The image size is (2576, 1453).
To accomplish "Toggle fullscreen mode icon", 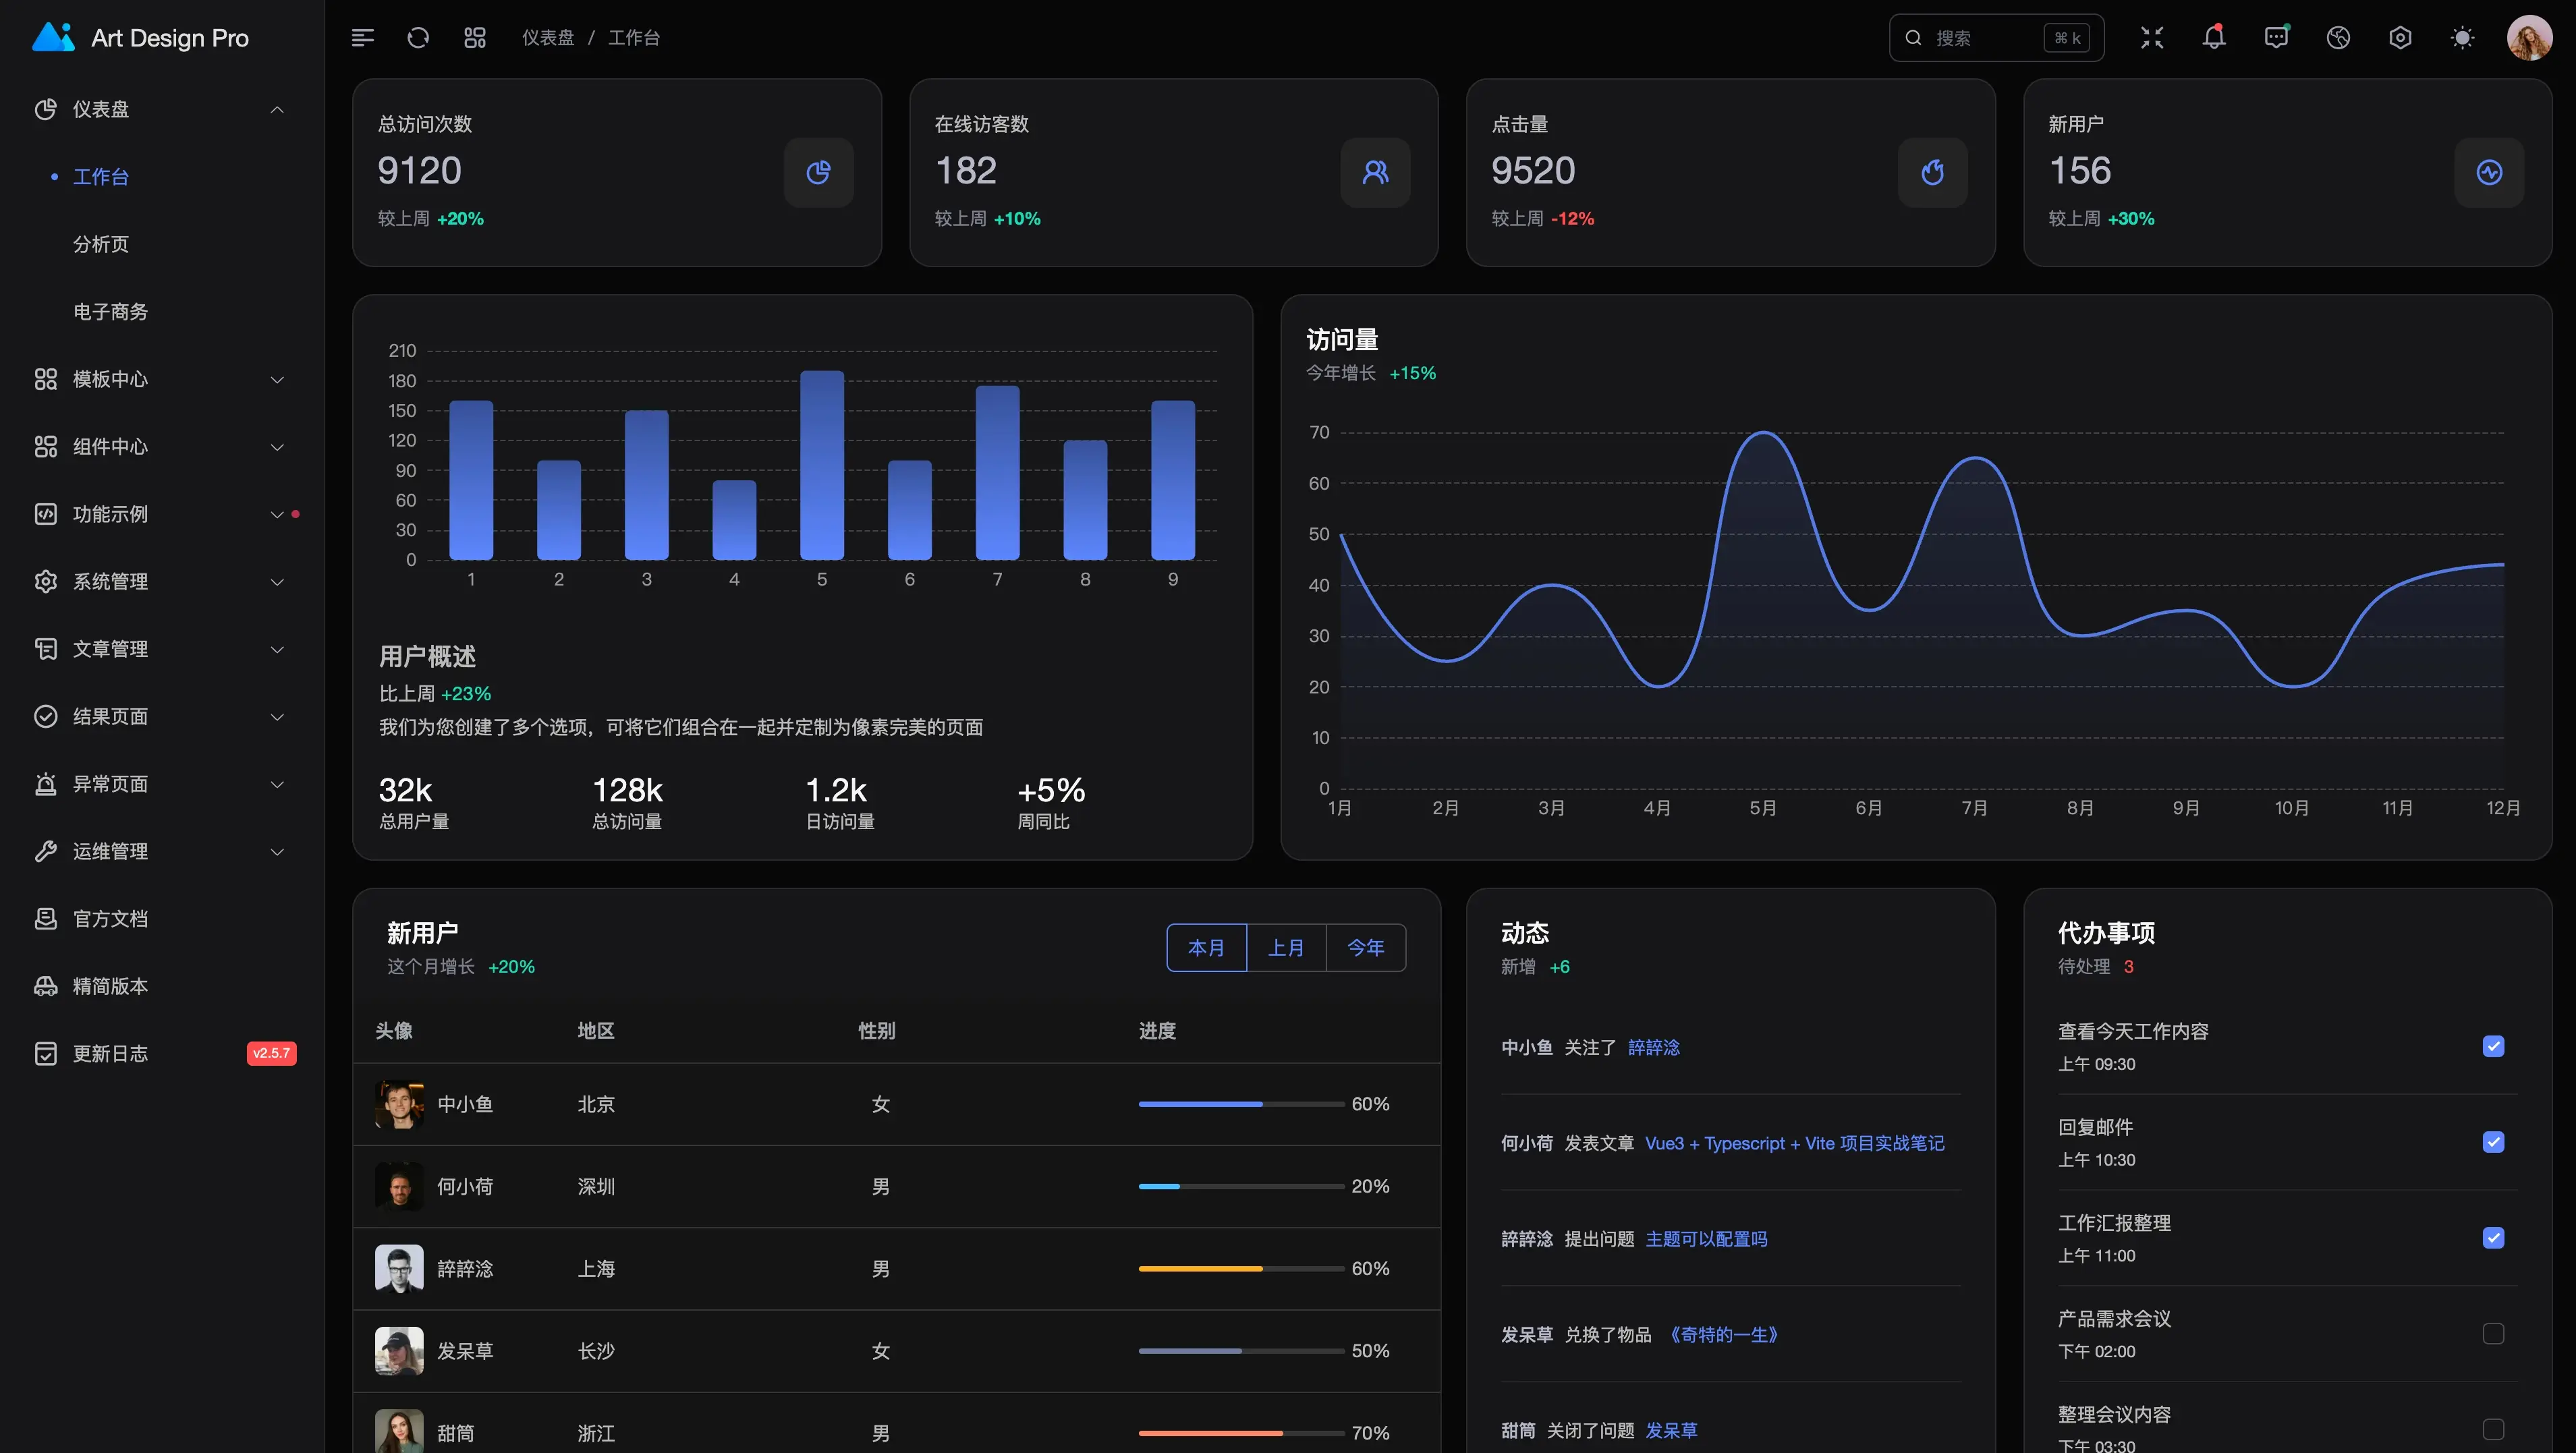I will [x=2151, y=38].
